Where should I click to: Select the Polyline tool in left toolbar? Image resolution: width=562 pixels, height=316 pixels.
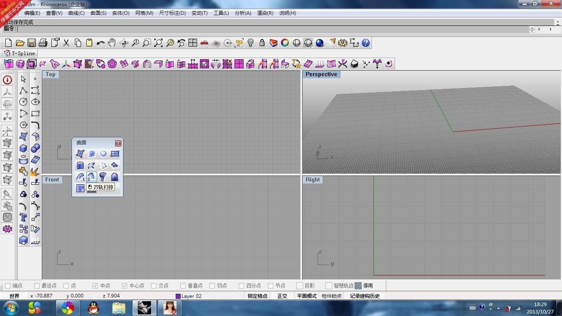tap(23, 91)
